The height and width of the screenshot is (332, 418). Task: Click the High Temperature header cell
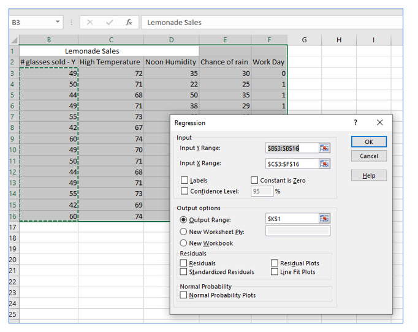[111, 62]
